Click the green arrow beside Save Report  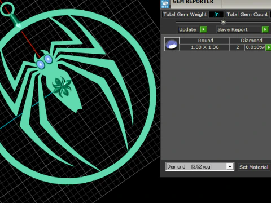click(x=265, y=29)
